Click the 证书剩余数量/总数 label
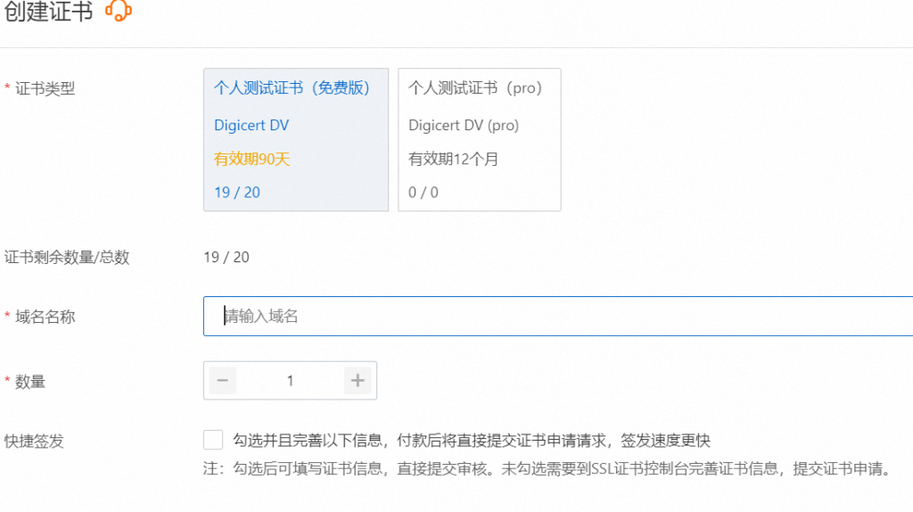Screen dimensions: 913x512 coord(67,258)
